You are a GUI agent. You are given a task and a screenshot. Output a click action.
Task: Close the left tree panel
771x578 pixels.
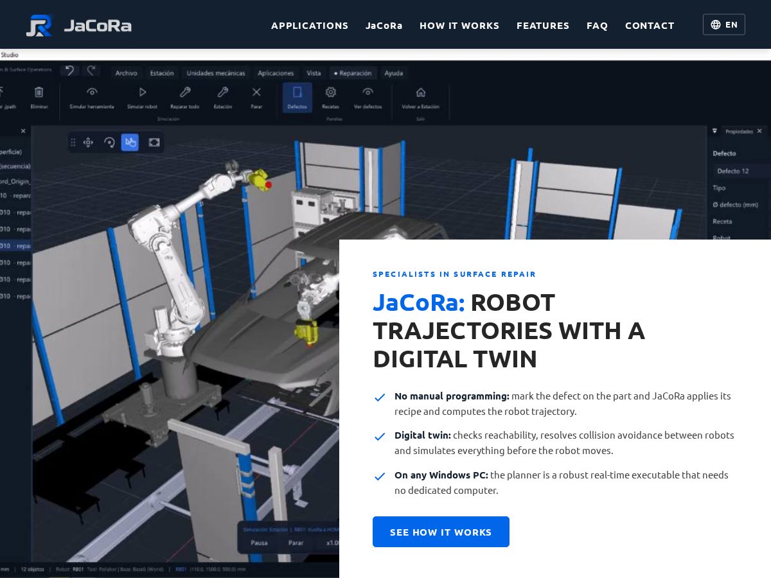pyautogui.click(x=23, y=131)
